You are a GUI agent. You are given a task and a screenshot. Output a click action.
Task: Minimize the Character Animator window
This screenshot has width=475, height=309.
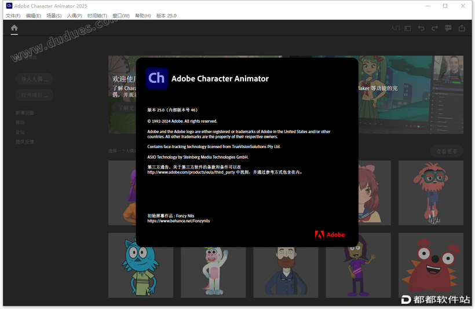click(x=427, y=6)
